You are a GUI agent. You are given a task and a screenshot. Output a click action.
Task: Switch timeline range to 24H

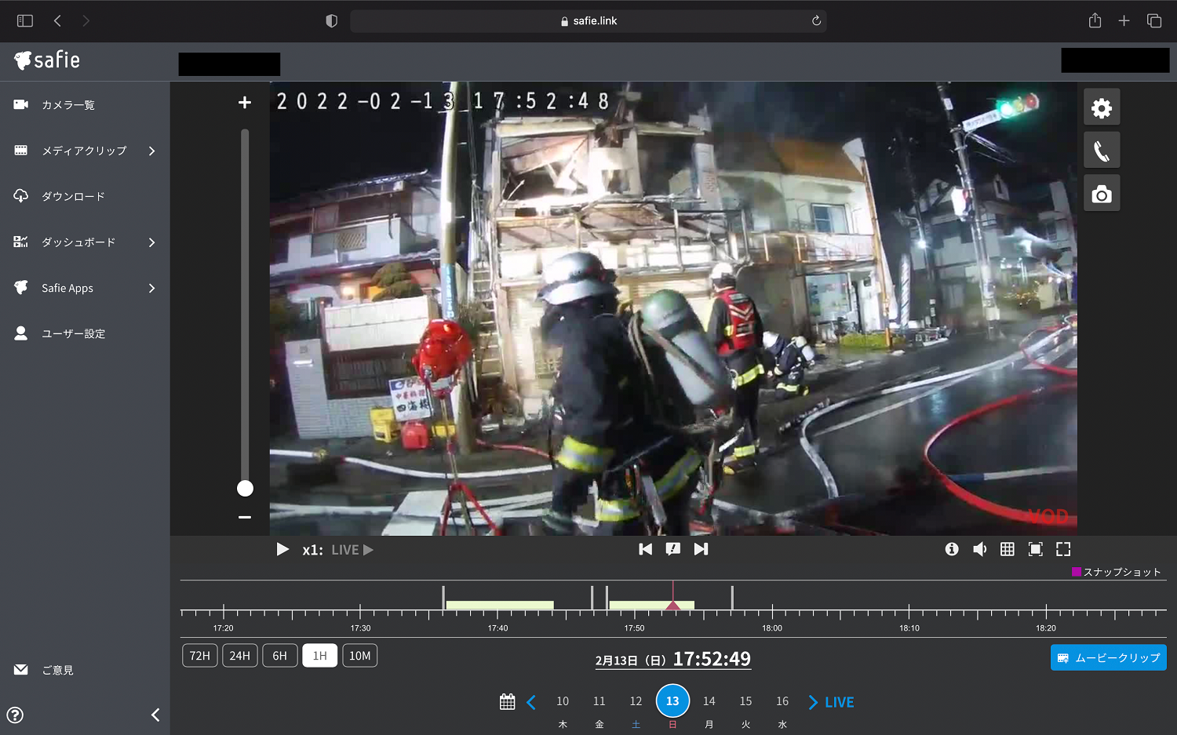click(x=239, y=656)
